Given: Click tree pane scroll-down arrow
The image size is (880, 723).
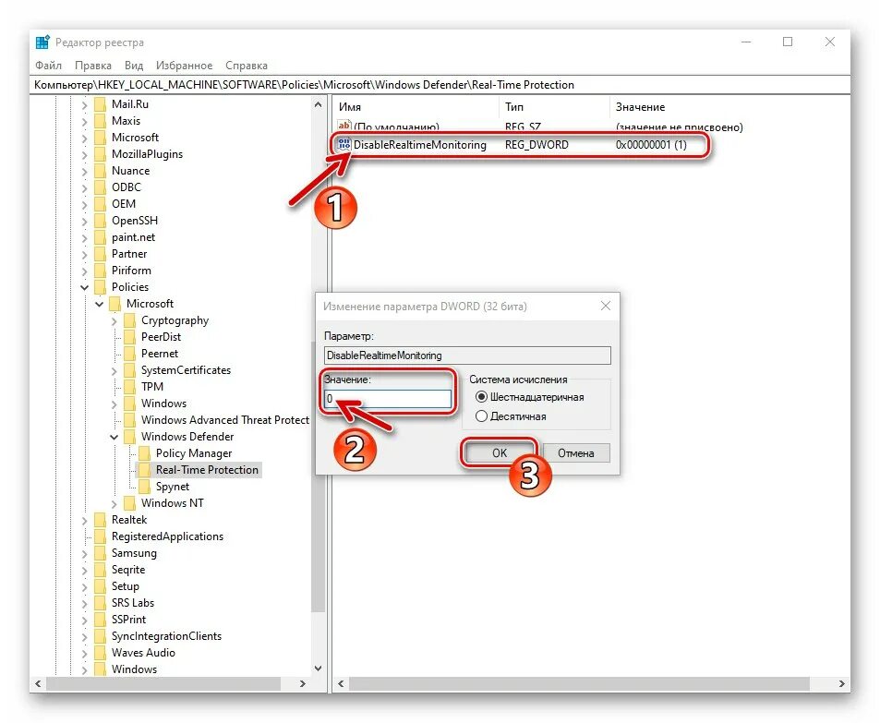Looking at the screenshot, I should (x=318, y=669).
